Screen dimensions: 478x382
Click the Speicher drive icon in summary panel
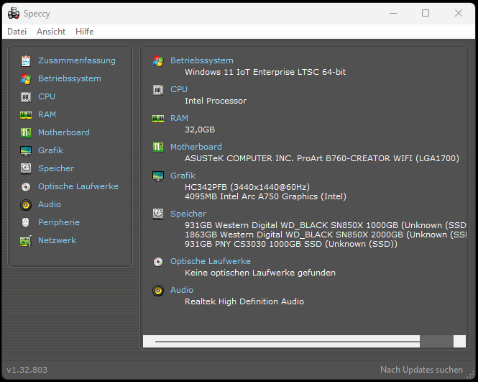click(158, 214)
